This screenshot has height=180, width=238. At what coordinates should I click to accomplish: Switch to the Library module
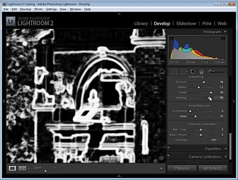[141, 23]
